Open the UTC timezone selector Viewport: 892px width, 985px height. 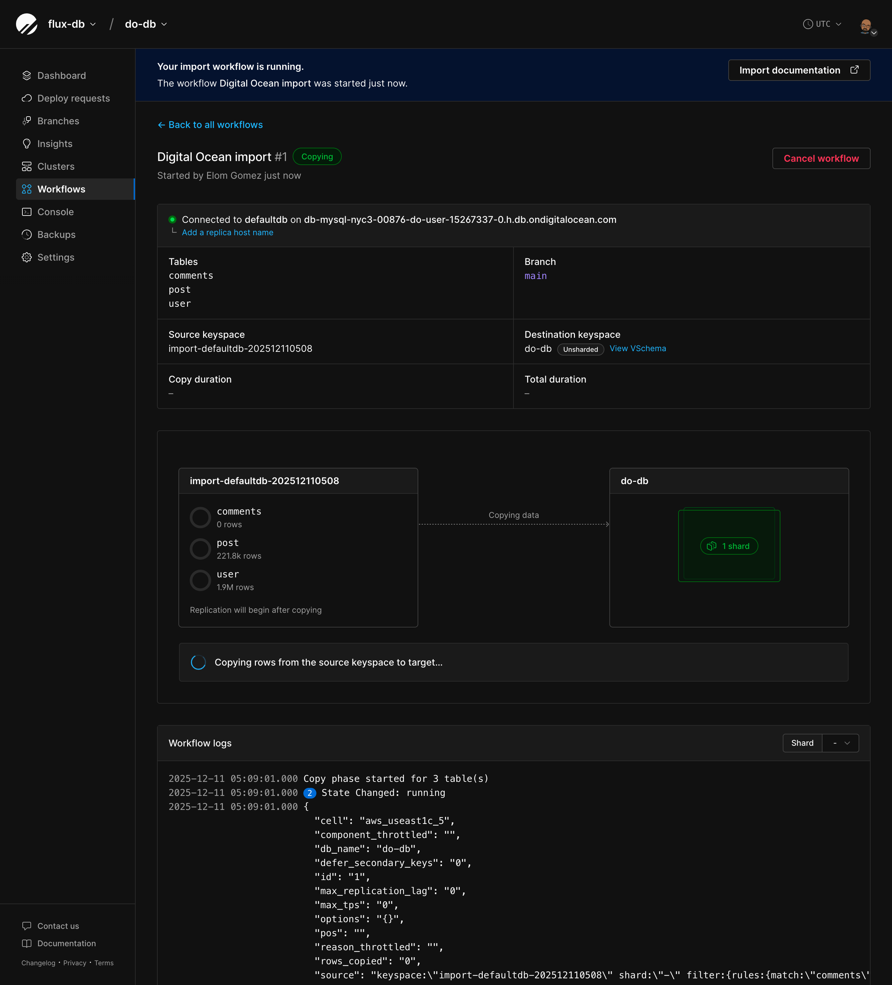pos(823,23)
